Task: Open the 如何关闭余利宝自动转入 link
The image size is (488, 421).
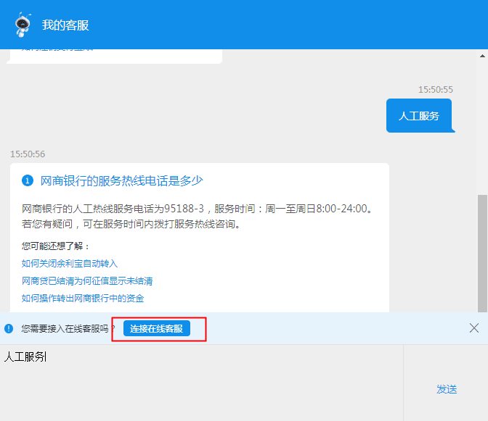Action: (70, 264)
